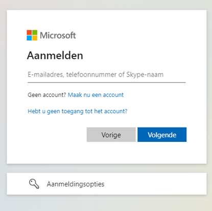The height and width of the screenshot is (211, 212).
Task: Click gradient background below the Aanmeldingsopties panel
Action: pyautogui.click(x=106, y=203)
